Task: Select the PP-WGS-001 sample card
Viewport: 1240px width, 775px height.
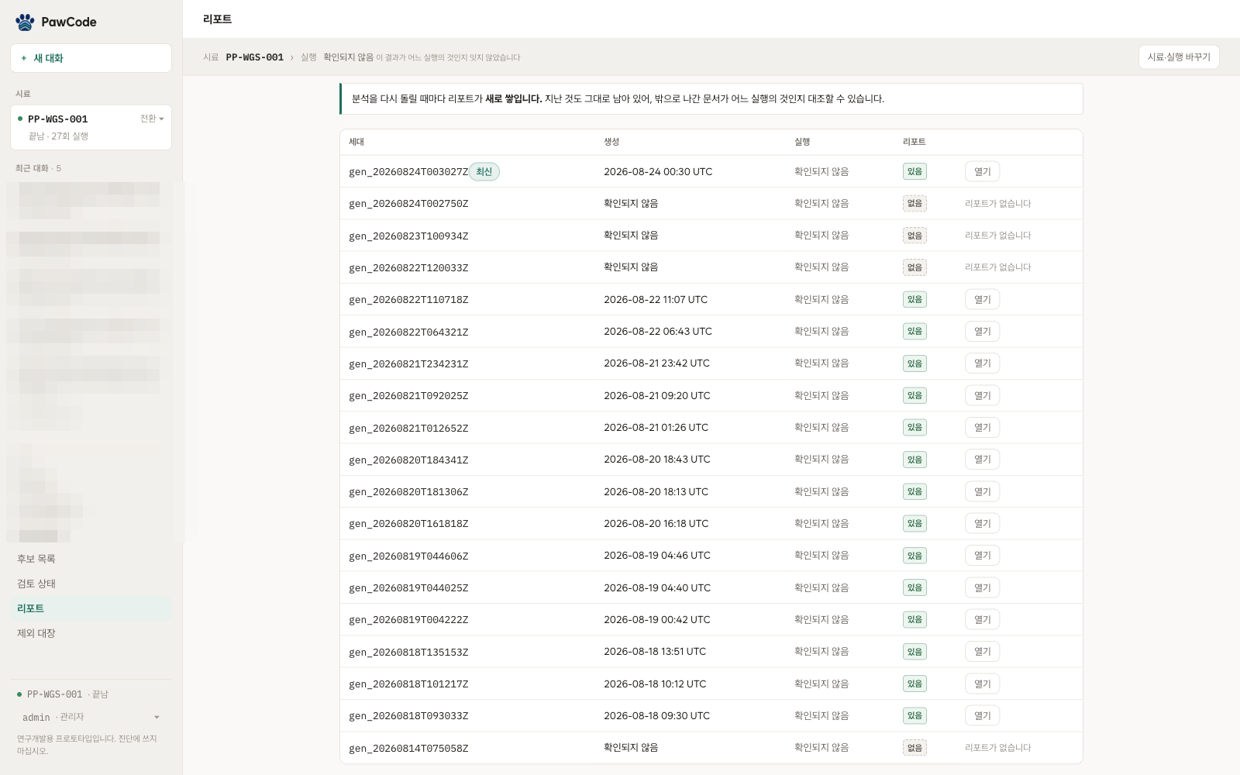Action: point(91,127)
